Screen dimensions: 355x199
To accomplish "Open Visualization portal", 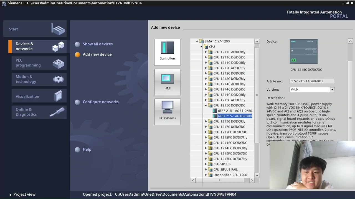I will [39, 96].
